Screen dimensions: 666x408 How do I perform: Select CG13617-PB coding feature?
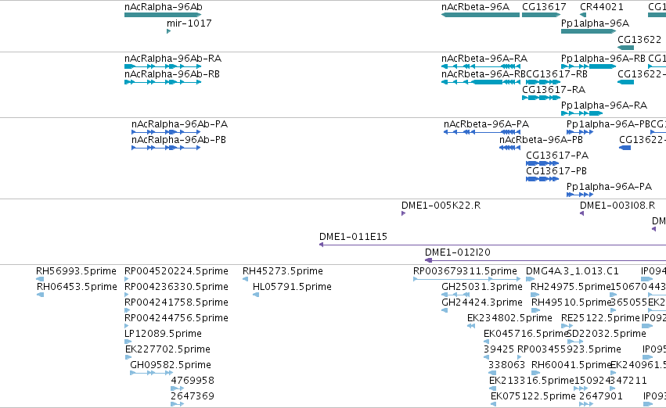tap(542, 179)
